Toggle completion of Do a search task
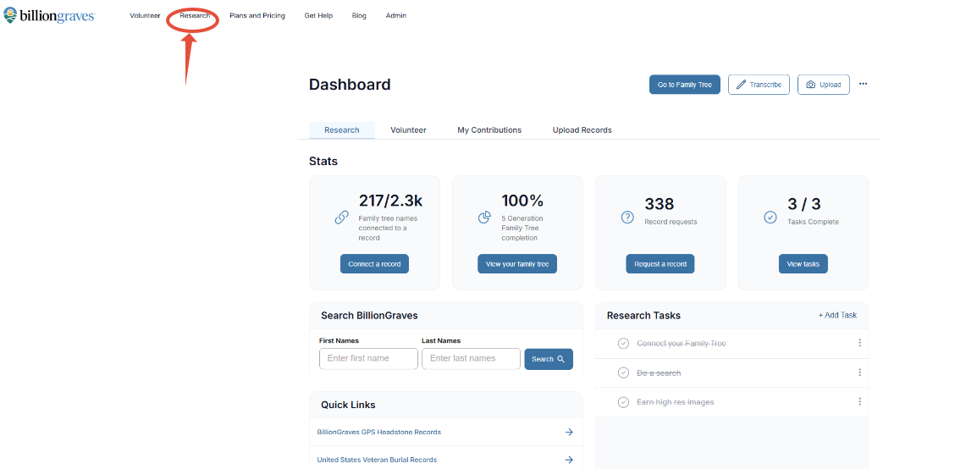Viewport: 977px width, 469px height. 623,372
